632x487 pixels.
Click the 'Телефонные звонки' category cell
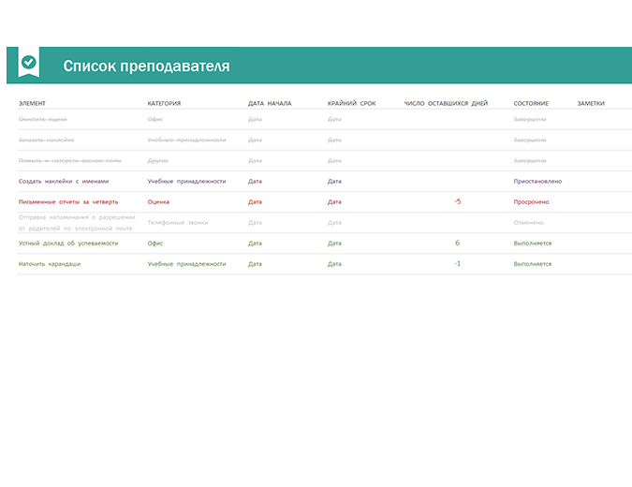[178, 223]
